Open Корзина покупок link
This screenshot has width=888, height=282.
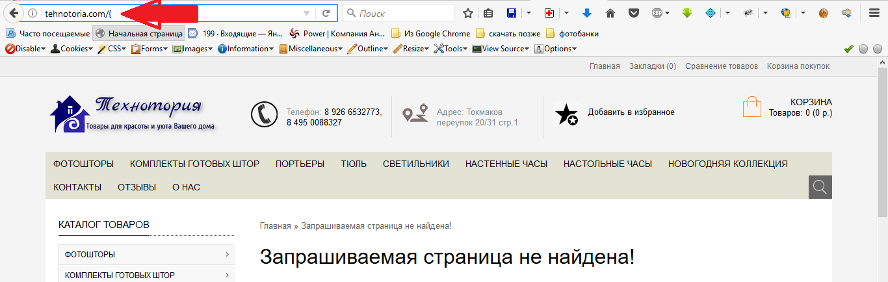798,66
